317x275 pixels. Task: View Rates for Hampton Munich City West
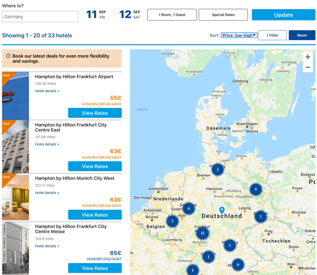pos(95,215)
